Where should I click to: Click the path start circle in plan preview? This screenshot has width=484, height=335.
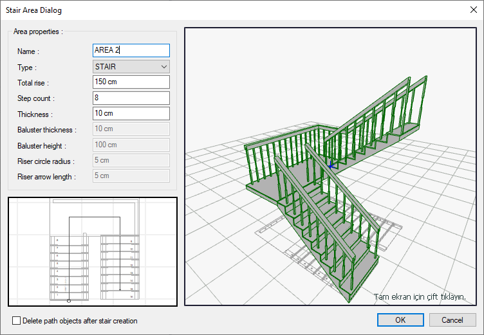pyautogui.click(x=69, y=300)
